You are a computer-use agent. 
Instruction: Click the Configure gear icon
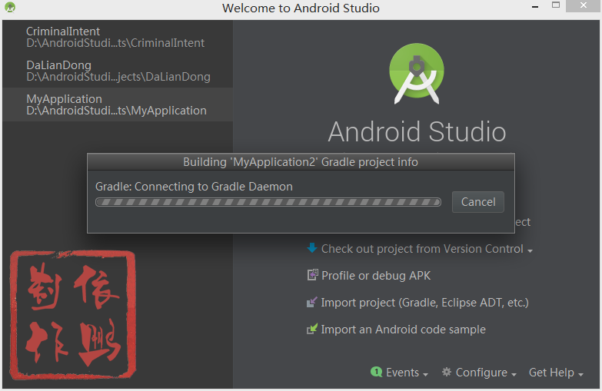446,372
